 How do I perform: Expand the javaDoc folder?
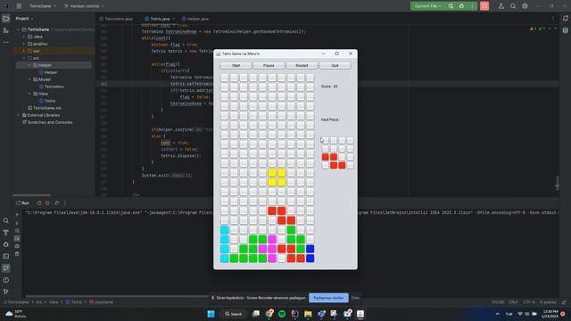(x=24, y=44)
